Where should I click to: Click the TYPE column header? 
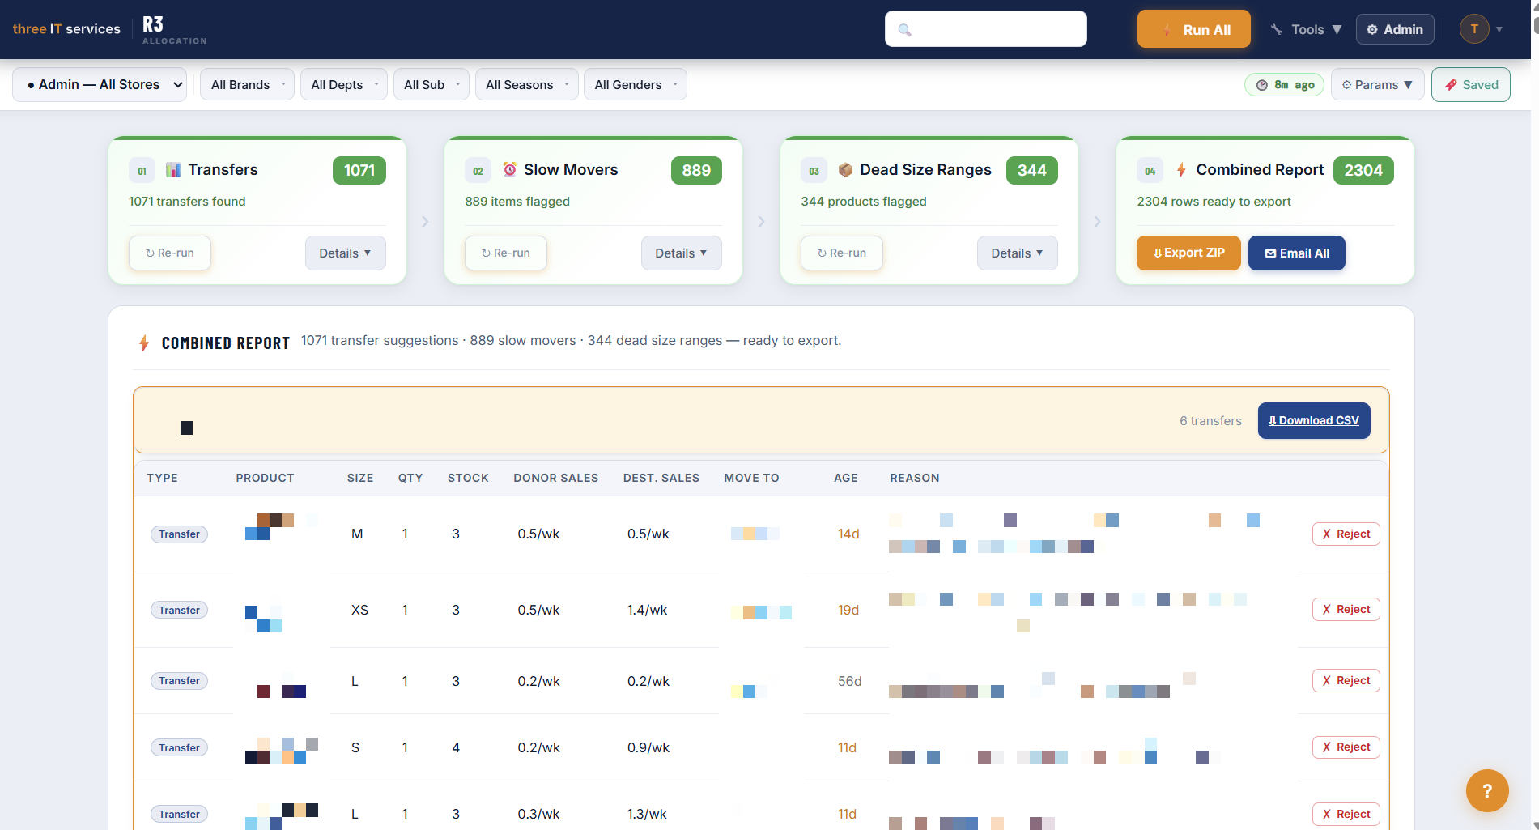(162, 478)
